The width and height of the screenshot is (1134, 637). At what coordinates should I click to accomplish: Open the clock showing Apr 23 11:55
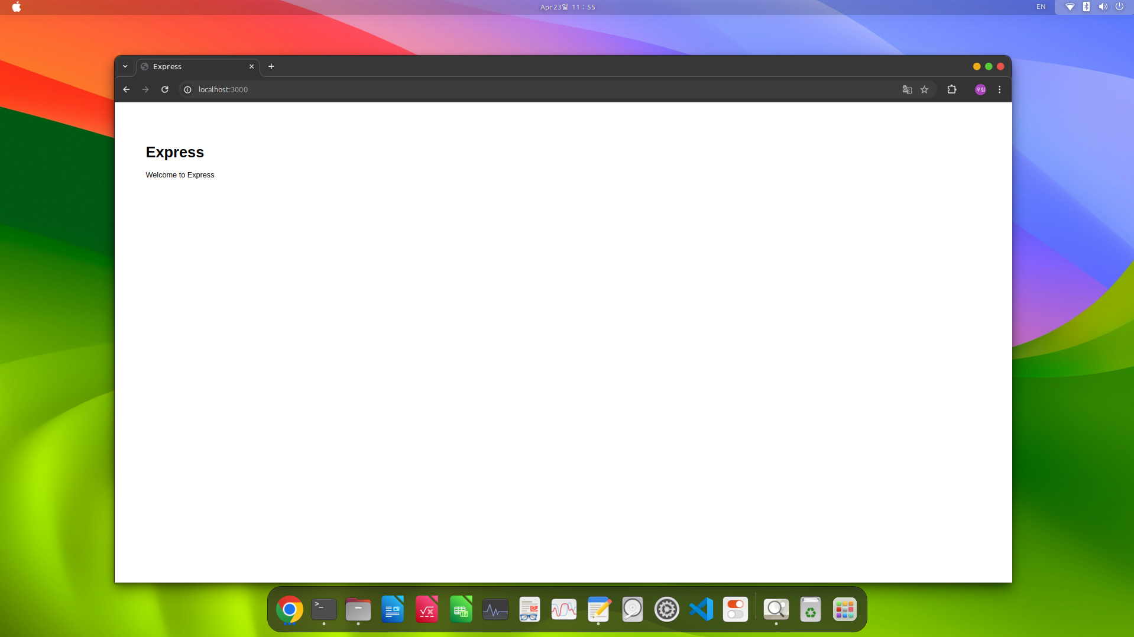point(568,7)
